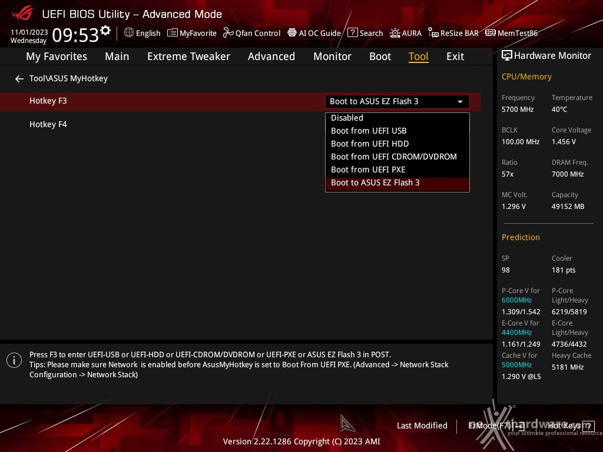Open the Boot tab
Image resolution: width=603 pixels, height=452 pixels.
pyautogui.click(x=380, y=56)
